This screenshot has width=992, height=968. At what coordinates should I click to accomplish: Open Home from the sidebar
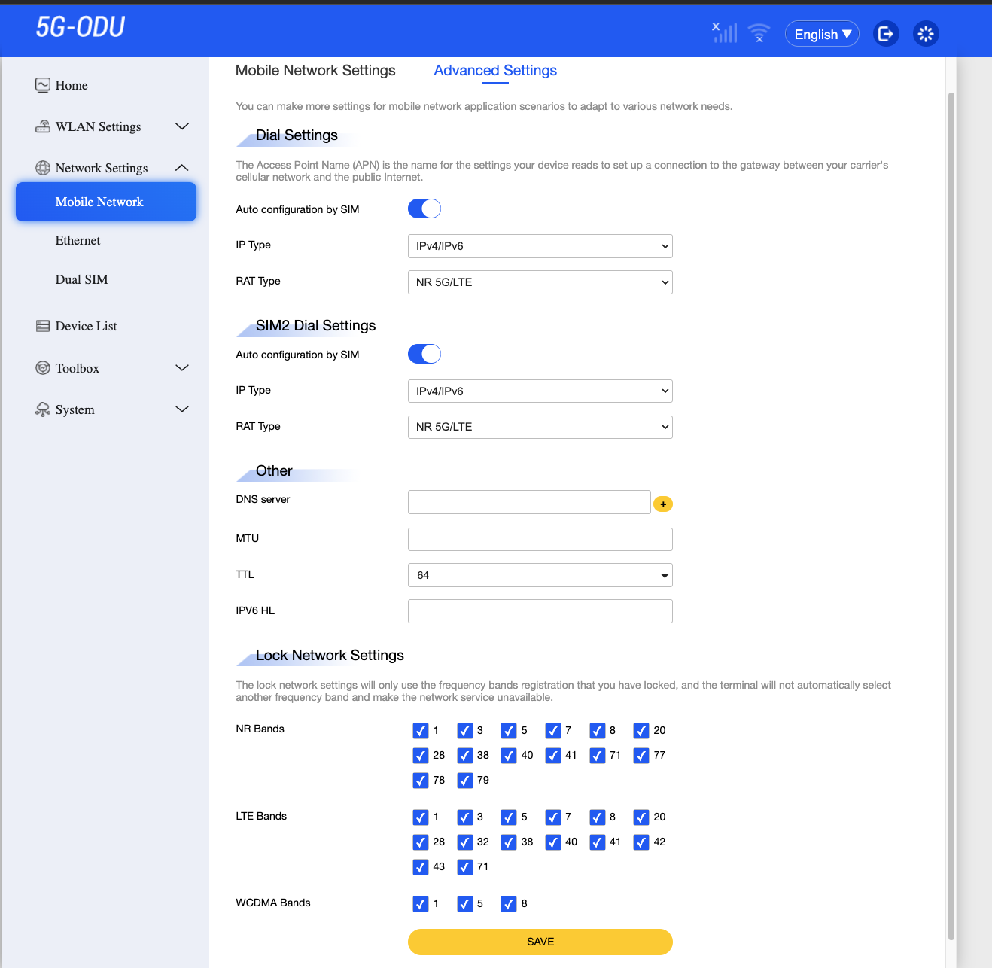pyautogui.click(x=71, y=85)
